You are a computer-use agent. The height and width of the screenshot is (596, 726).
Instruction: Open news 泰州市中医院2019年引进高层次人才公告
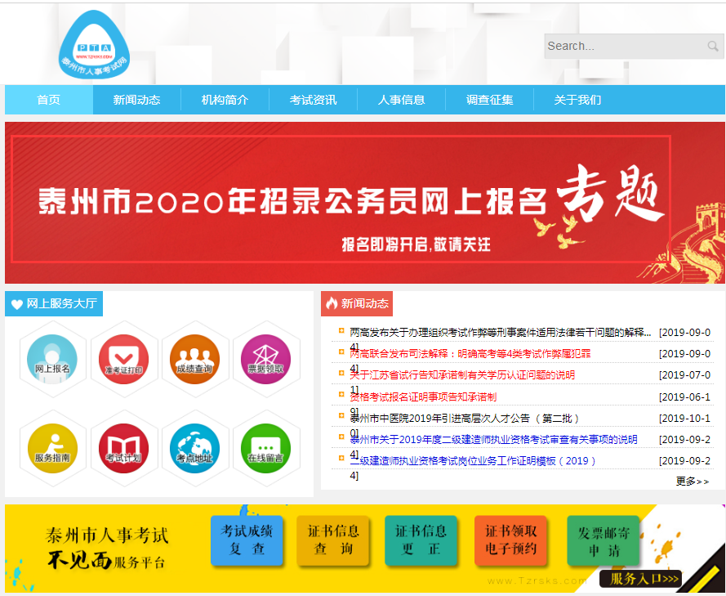click(x=465, y=418)
